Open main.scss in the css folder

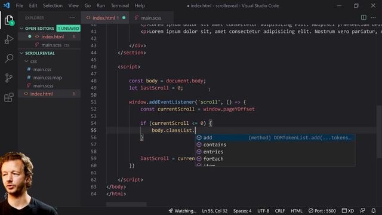[50, 85]
